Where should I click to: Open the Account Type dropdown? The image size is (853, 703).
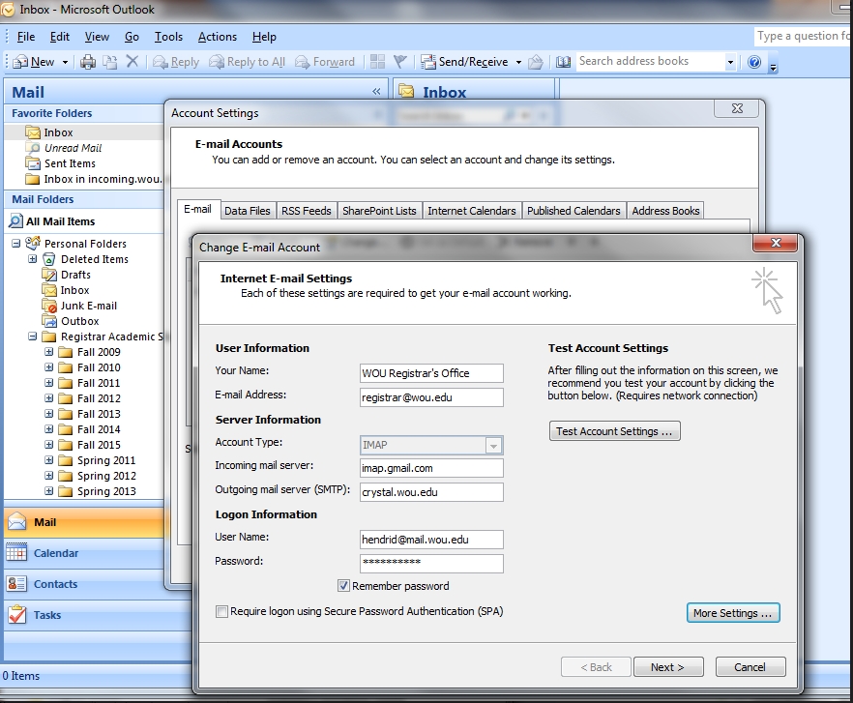coord(493,446)
